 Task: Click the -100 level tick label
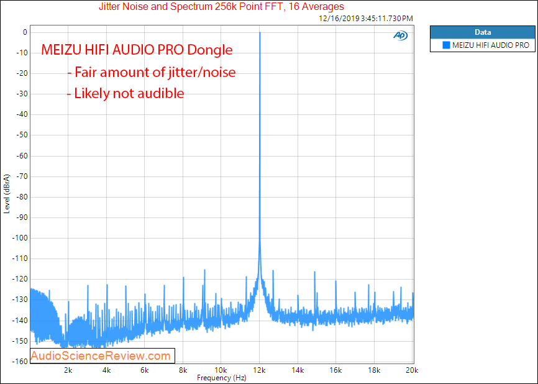21,238
